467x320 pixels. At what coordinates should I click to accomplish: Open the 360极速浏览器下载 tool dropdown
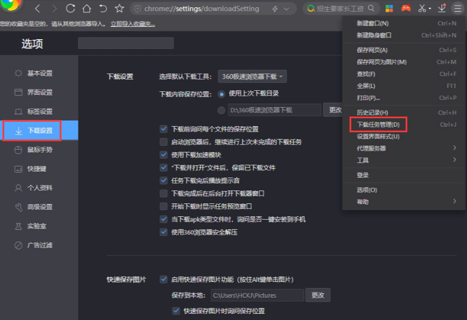[252, 77]
